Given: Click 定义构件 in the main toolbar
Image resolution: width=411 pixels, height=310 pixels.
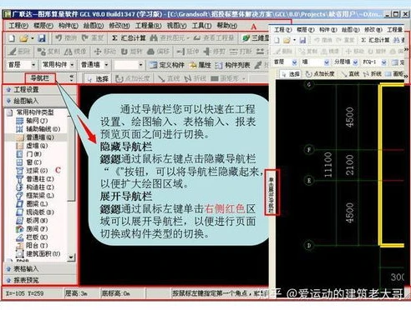Looking at the screenshot, I should (167, 65).
